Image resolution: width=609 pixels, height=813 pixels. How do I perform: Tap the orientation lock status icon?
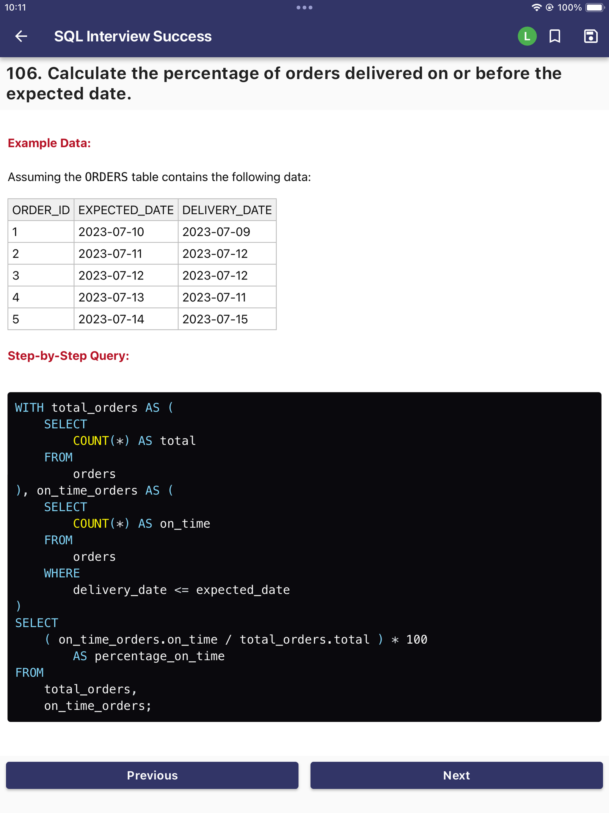pyautogui.click(x=550, y=7)
